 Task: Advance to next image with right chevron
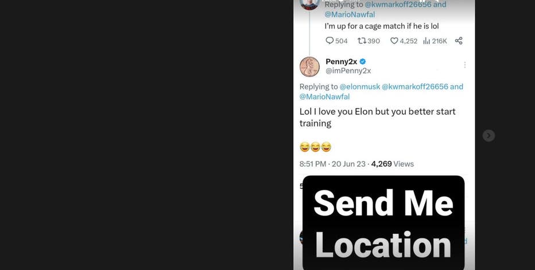(x=489, y=136)
